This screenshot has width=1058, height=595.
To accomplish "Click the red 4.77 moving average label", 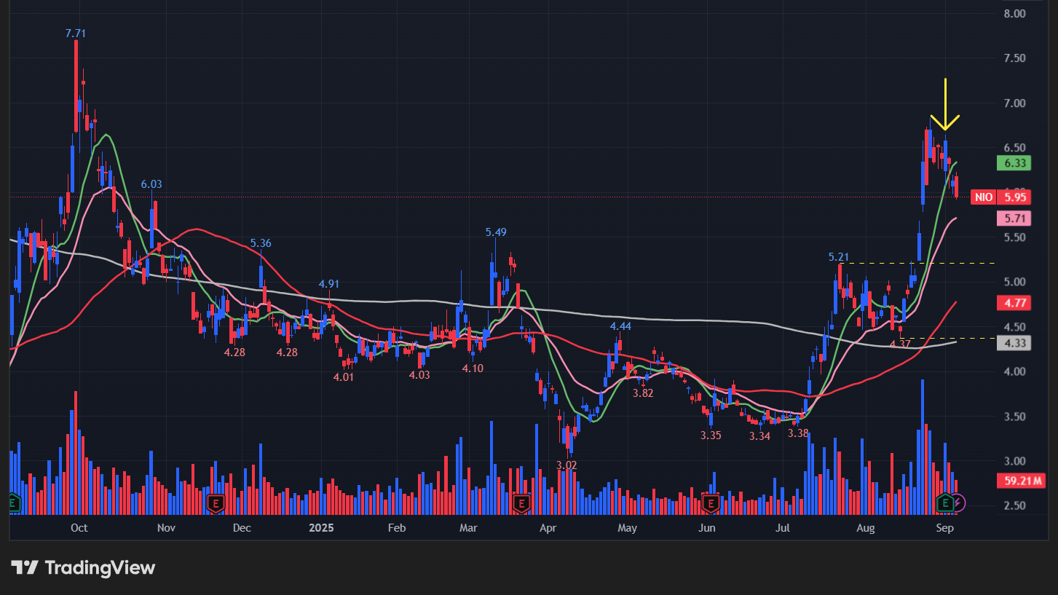I will pos(1015,302).
